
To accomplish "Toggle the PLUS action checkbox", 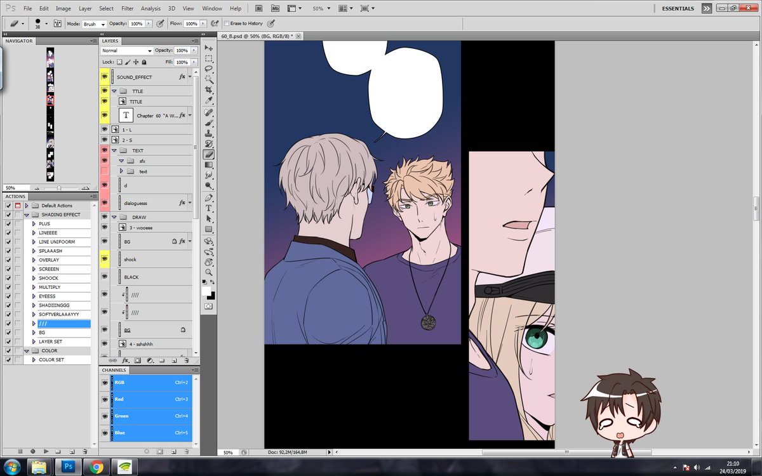I will [8, 223].
